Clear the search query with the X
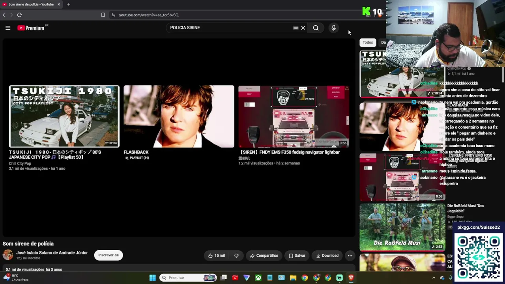 (x=303, y=28)
